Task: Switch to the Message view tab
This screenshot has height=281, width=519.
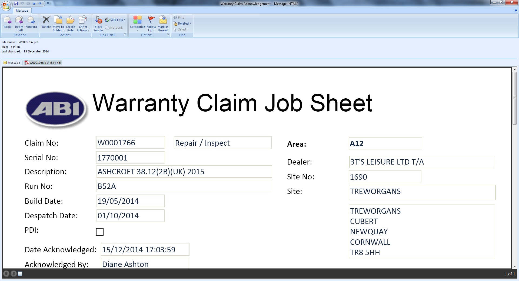Action: [x=12, y=63]
